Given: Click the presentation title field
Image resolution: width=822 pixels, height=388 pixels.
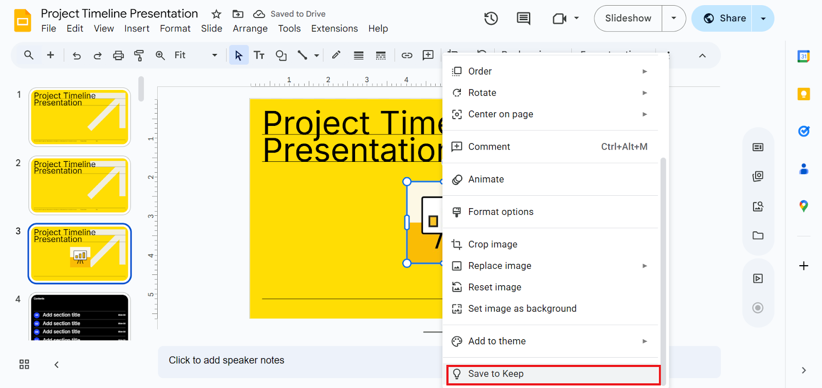Looking at the screenshot, I should click(x=119, y=14).
